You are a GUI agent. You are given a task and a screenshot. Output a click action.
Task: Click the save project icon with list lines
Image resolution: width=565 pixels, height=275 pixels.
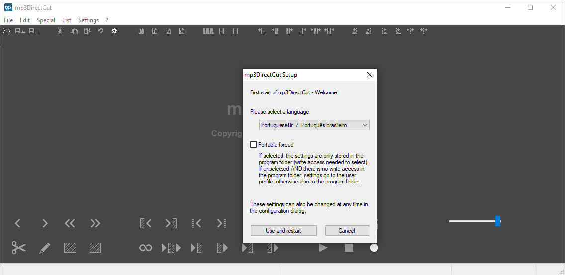click(33, 31)
